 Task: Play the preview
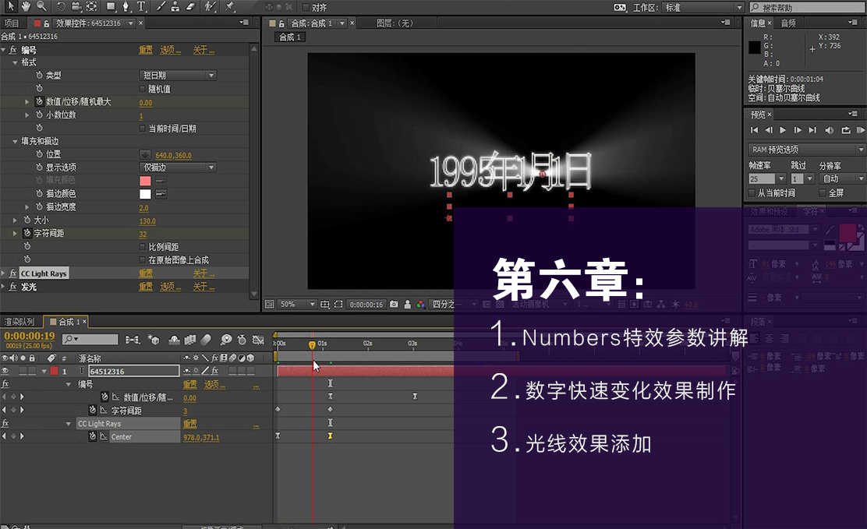782,130
